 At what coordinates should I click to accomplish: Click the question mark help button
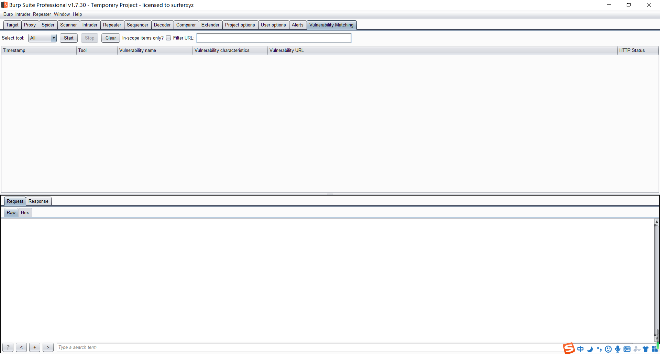click(8, 347)
